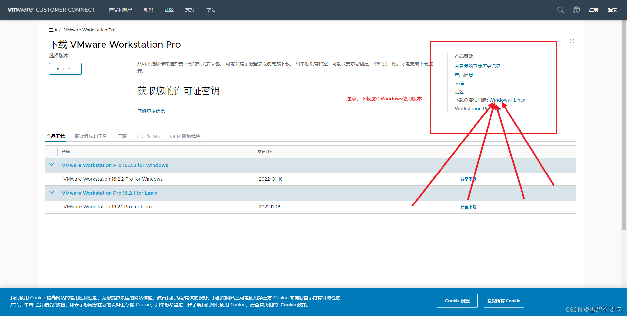Open the 产品和帐户 menu
This screenshot has width=627, height=316.
click(120, 10)
